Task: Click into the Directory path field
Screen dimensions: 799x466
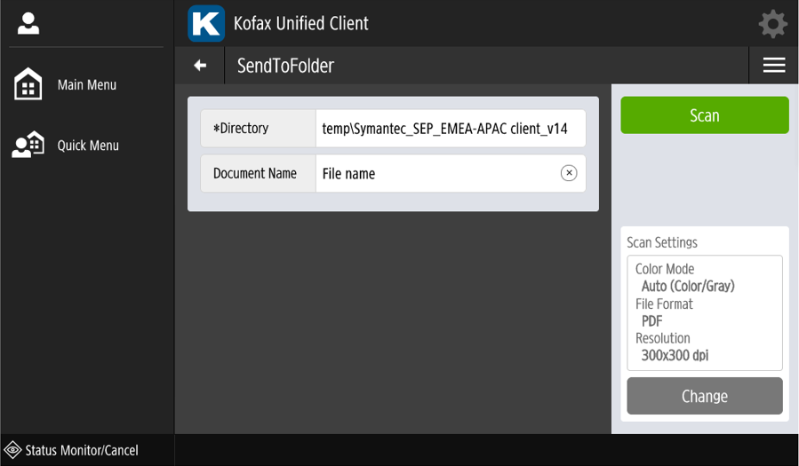Action: point(449,129)
